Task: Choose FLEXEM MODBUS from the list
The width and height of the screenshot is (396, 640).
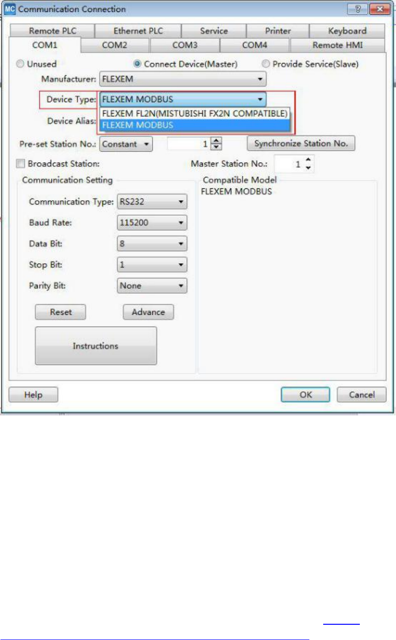Action: tap(194, 125)
